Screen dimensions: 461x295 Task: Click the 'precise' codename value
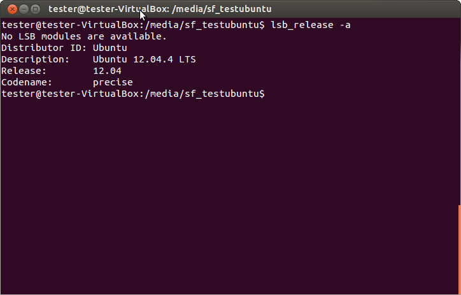pos(113,82)
